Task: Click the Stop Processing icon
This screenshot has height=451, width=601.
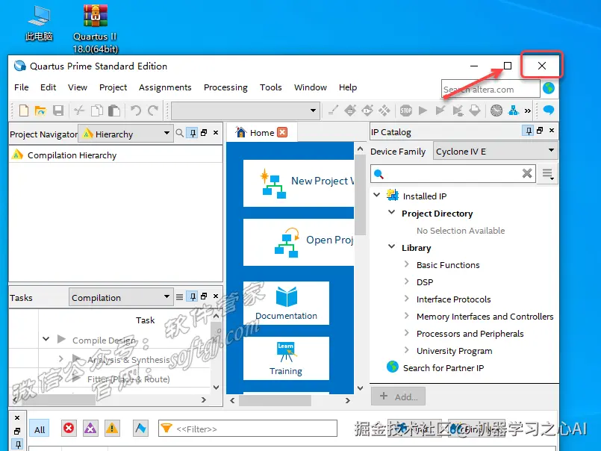Action: pos(406,111)
